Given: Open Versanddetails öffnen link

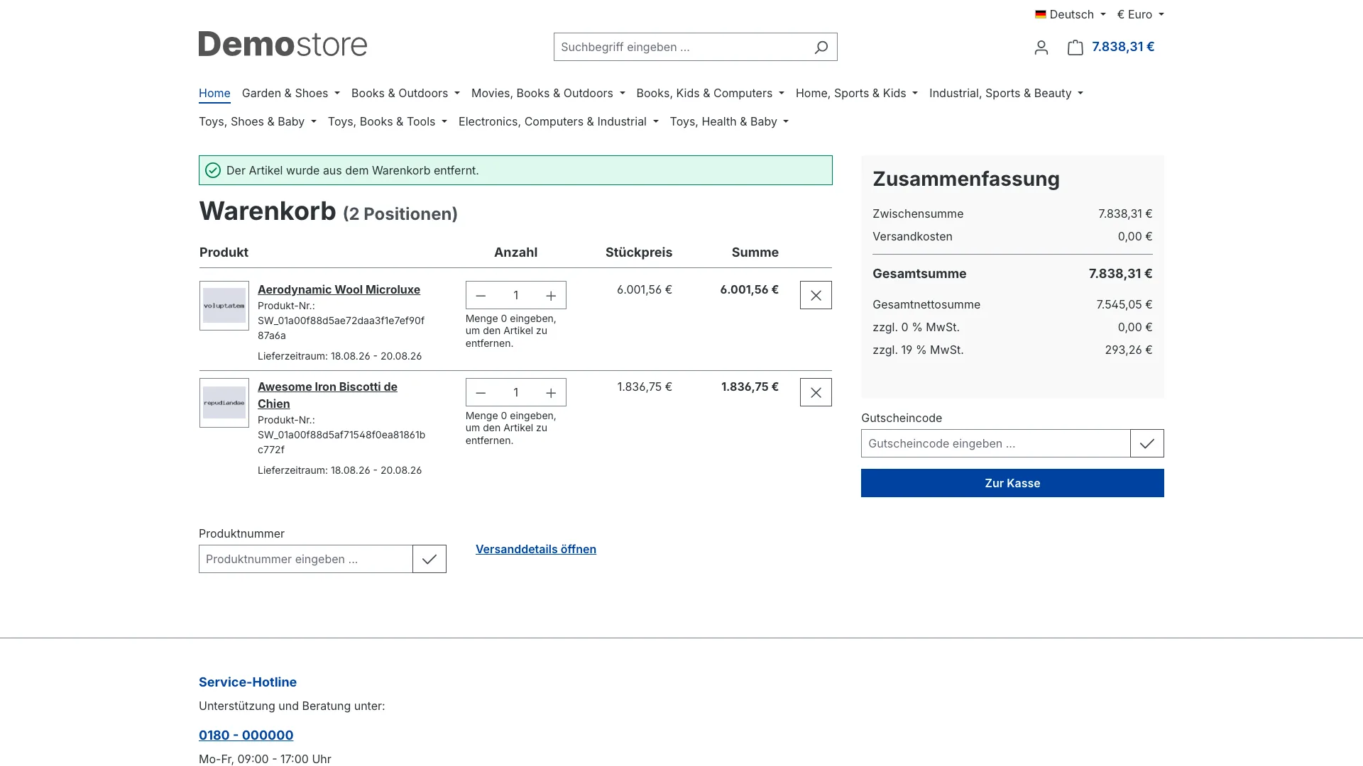Looking at the screenshot, I should (x=536, y=549).
